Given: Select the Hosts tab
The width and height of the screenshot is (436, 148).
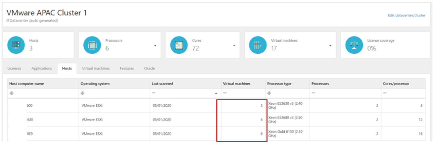Looking at the screenshot, I should point(67,68).
